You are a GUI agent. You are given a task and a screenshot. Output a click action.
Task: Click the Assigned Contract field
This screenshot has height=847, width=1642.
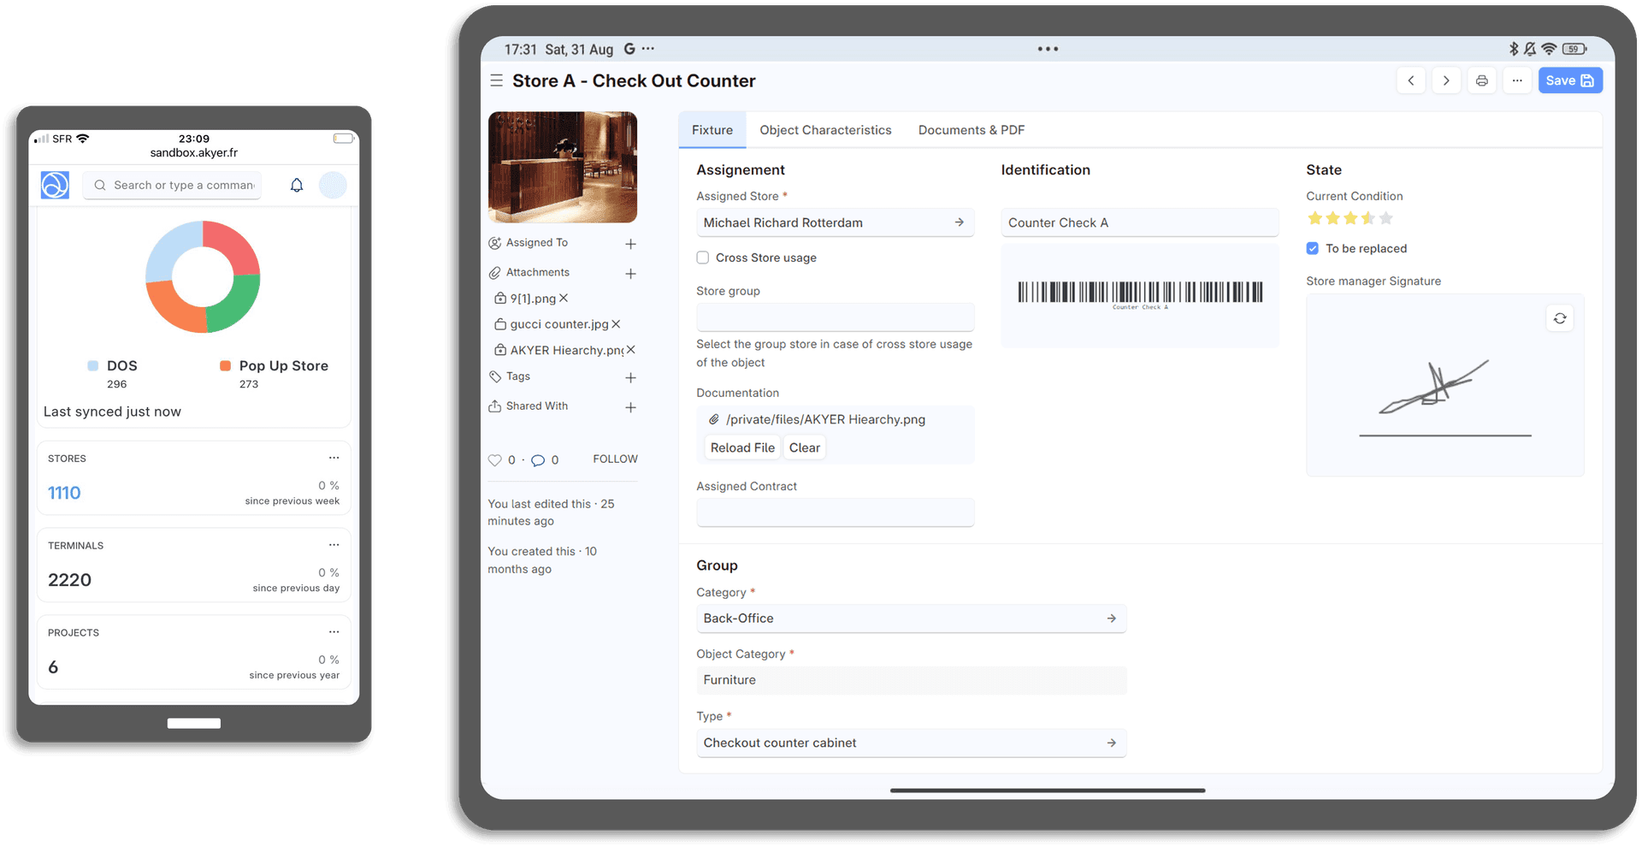click(x=836, y=512)
